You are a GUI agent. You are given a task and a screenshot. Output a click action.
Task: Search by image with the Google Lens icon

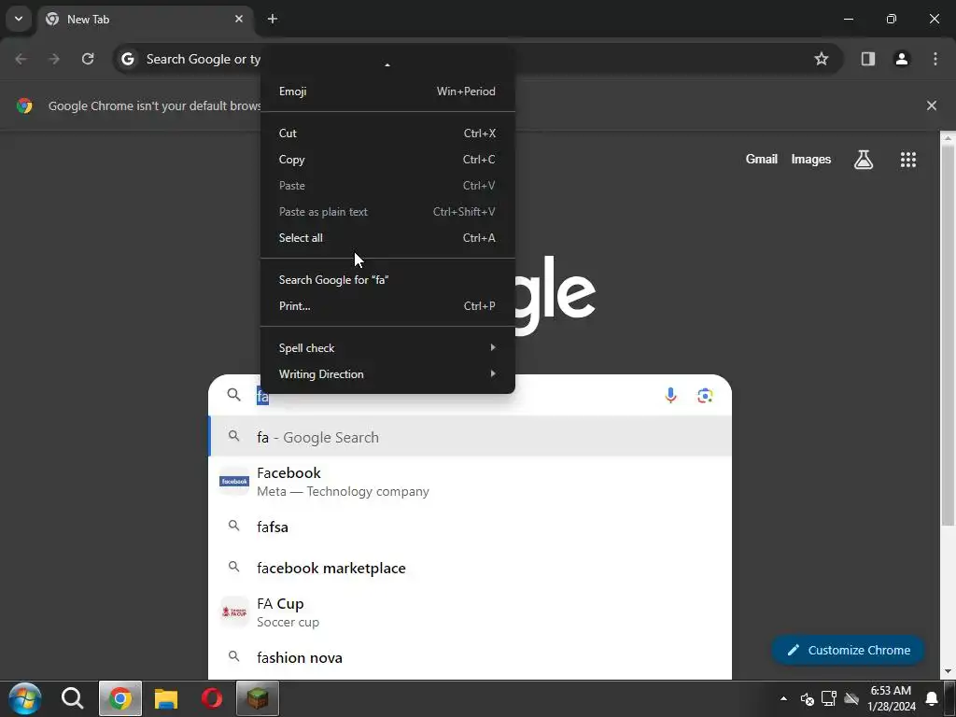click(705, 396)
